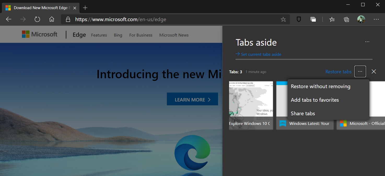The height and width of the screenshot is (176, 385).
Task: Click Set current tabs aside link
Action: tap(259, 54)
